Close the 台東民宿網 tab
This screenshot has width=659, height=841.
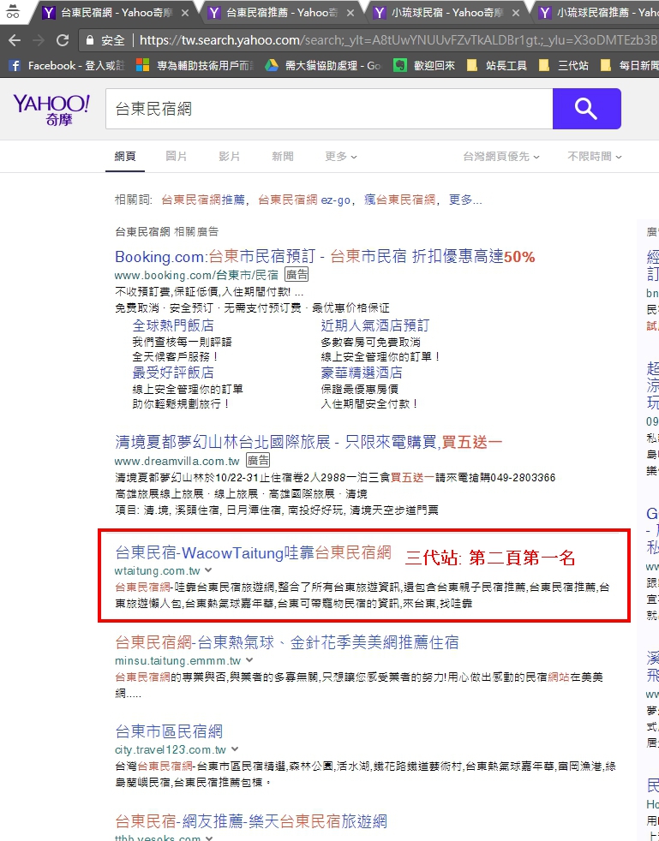coord(184,12)
